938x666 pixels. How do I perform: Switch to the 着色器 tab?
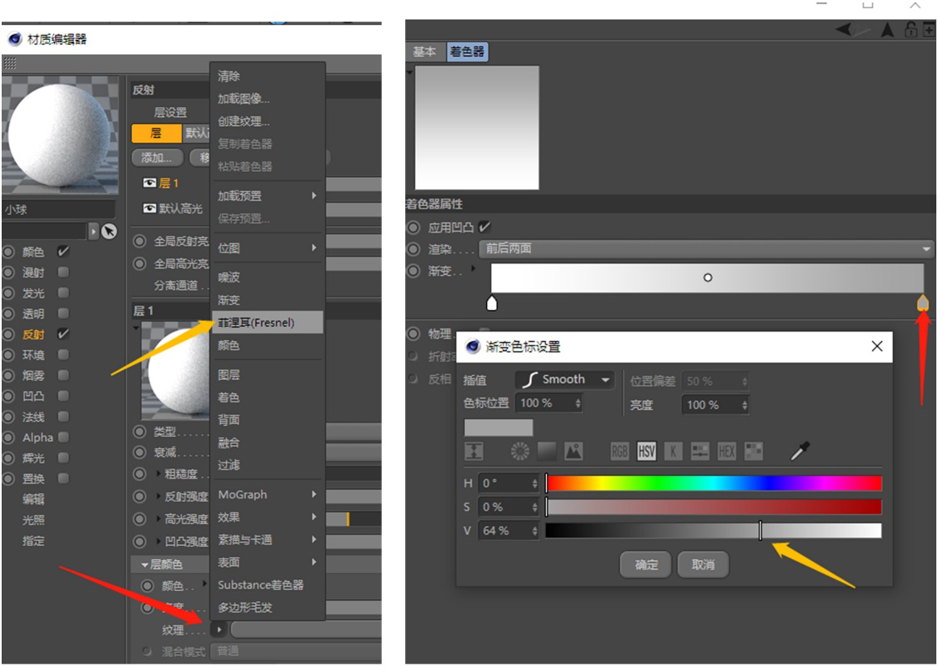click(467, 52)
